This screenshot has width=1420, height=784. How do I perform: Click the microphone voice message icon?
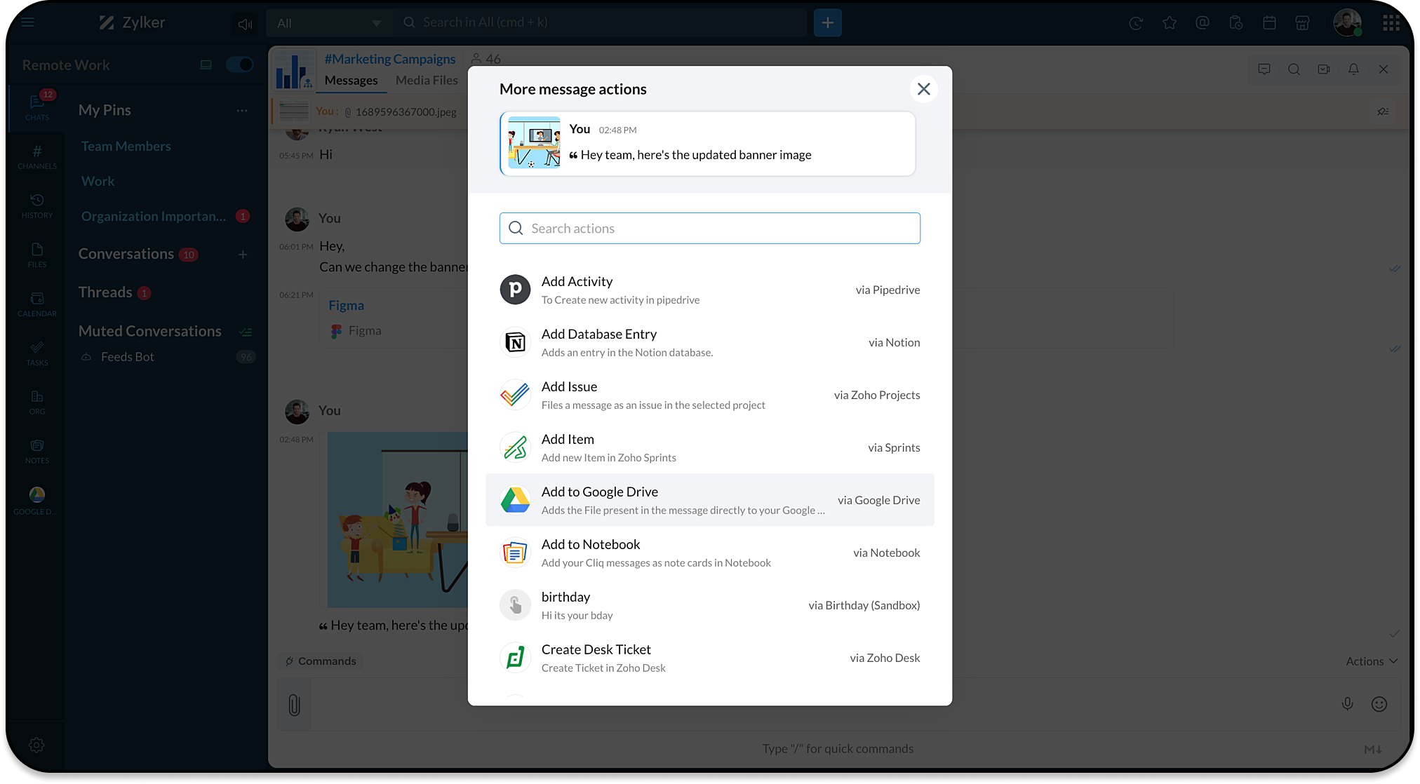(1347, 704)
